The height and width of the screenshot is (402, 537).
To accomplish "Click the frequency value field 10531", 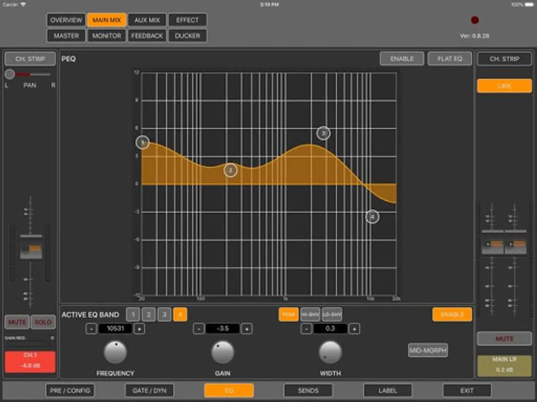I will (115, 329).
